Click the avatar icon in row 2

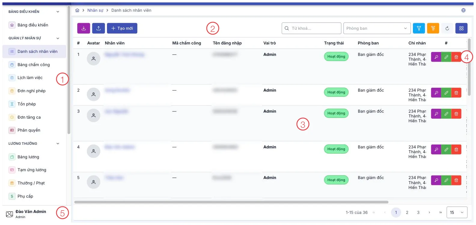click(93, 94)
